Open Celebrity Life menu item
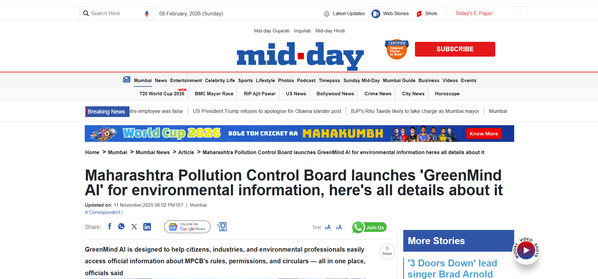 [220, 81]
